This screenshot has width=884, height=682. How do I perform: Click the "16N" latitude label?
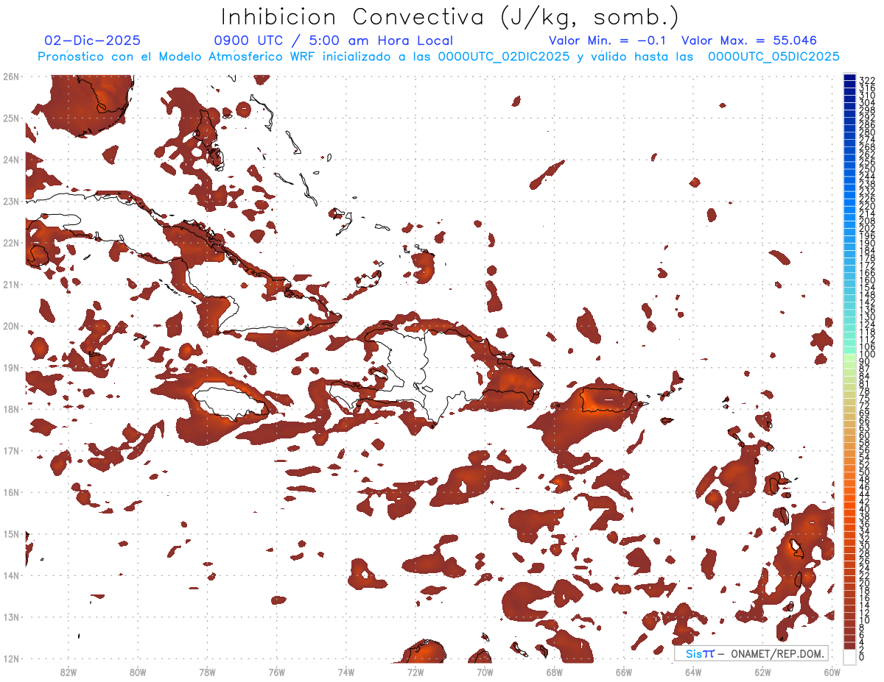[x=11, y=492]
